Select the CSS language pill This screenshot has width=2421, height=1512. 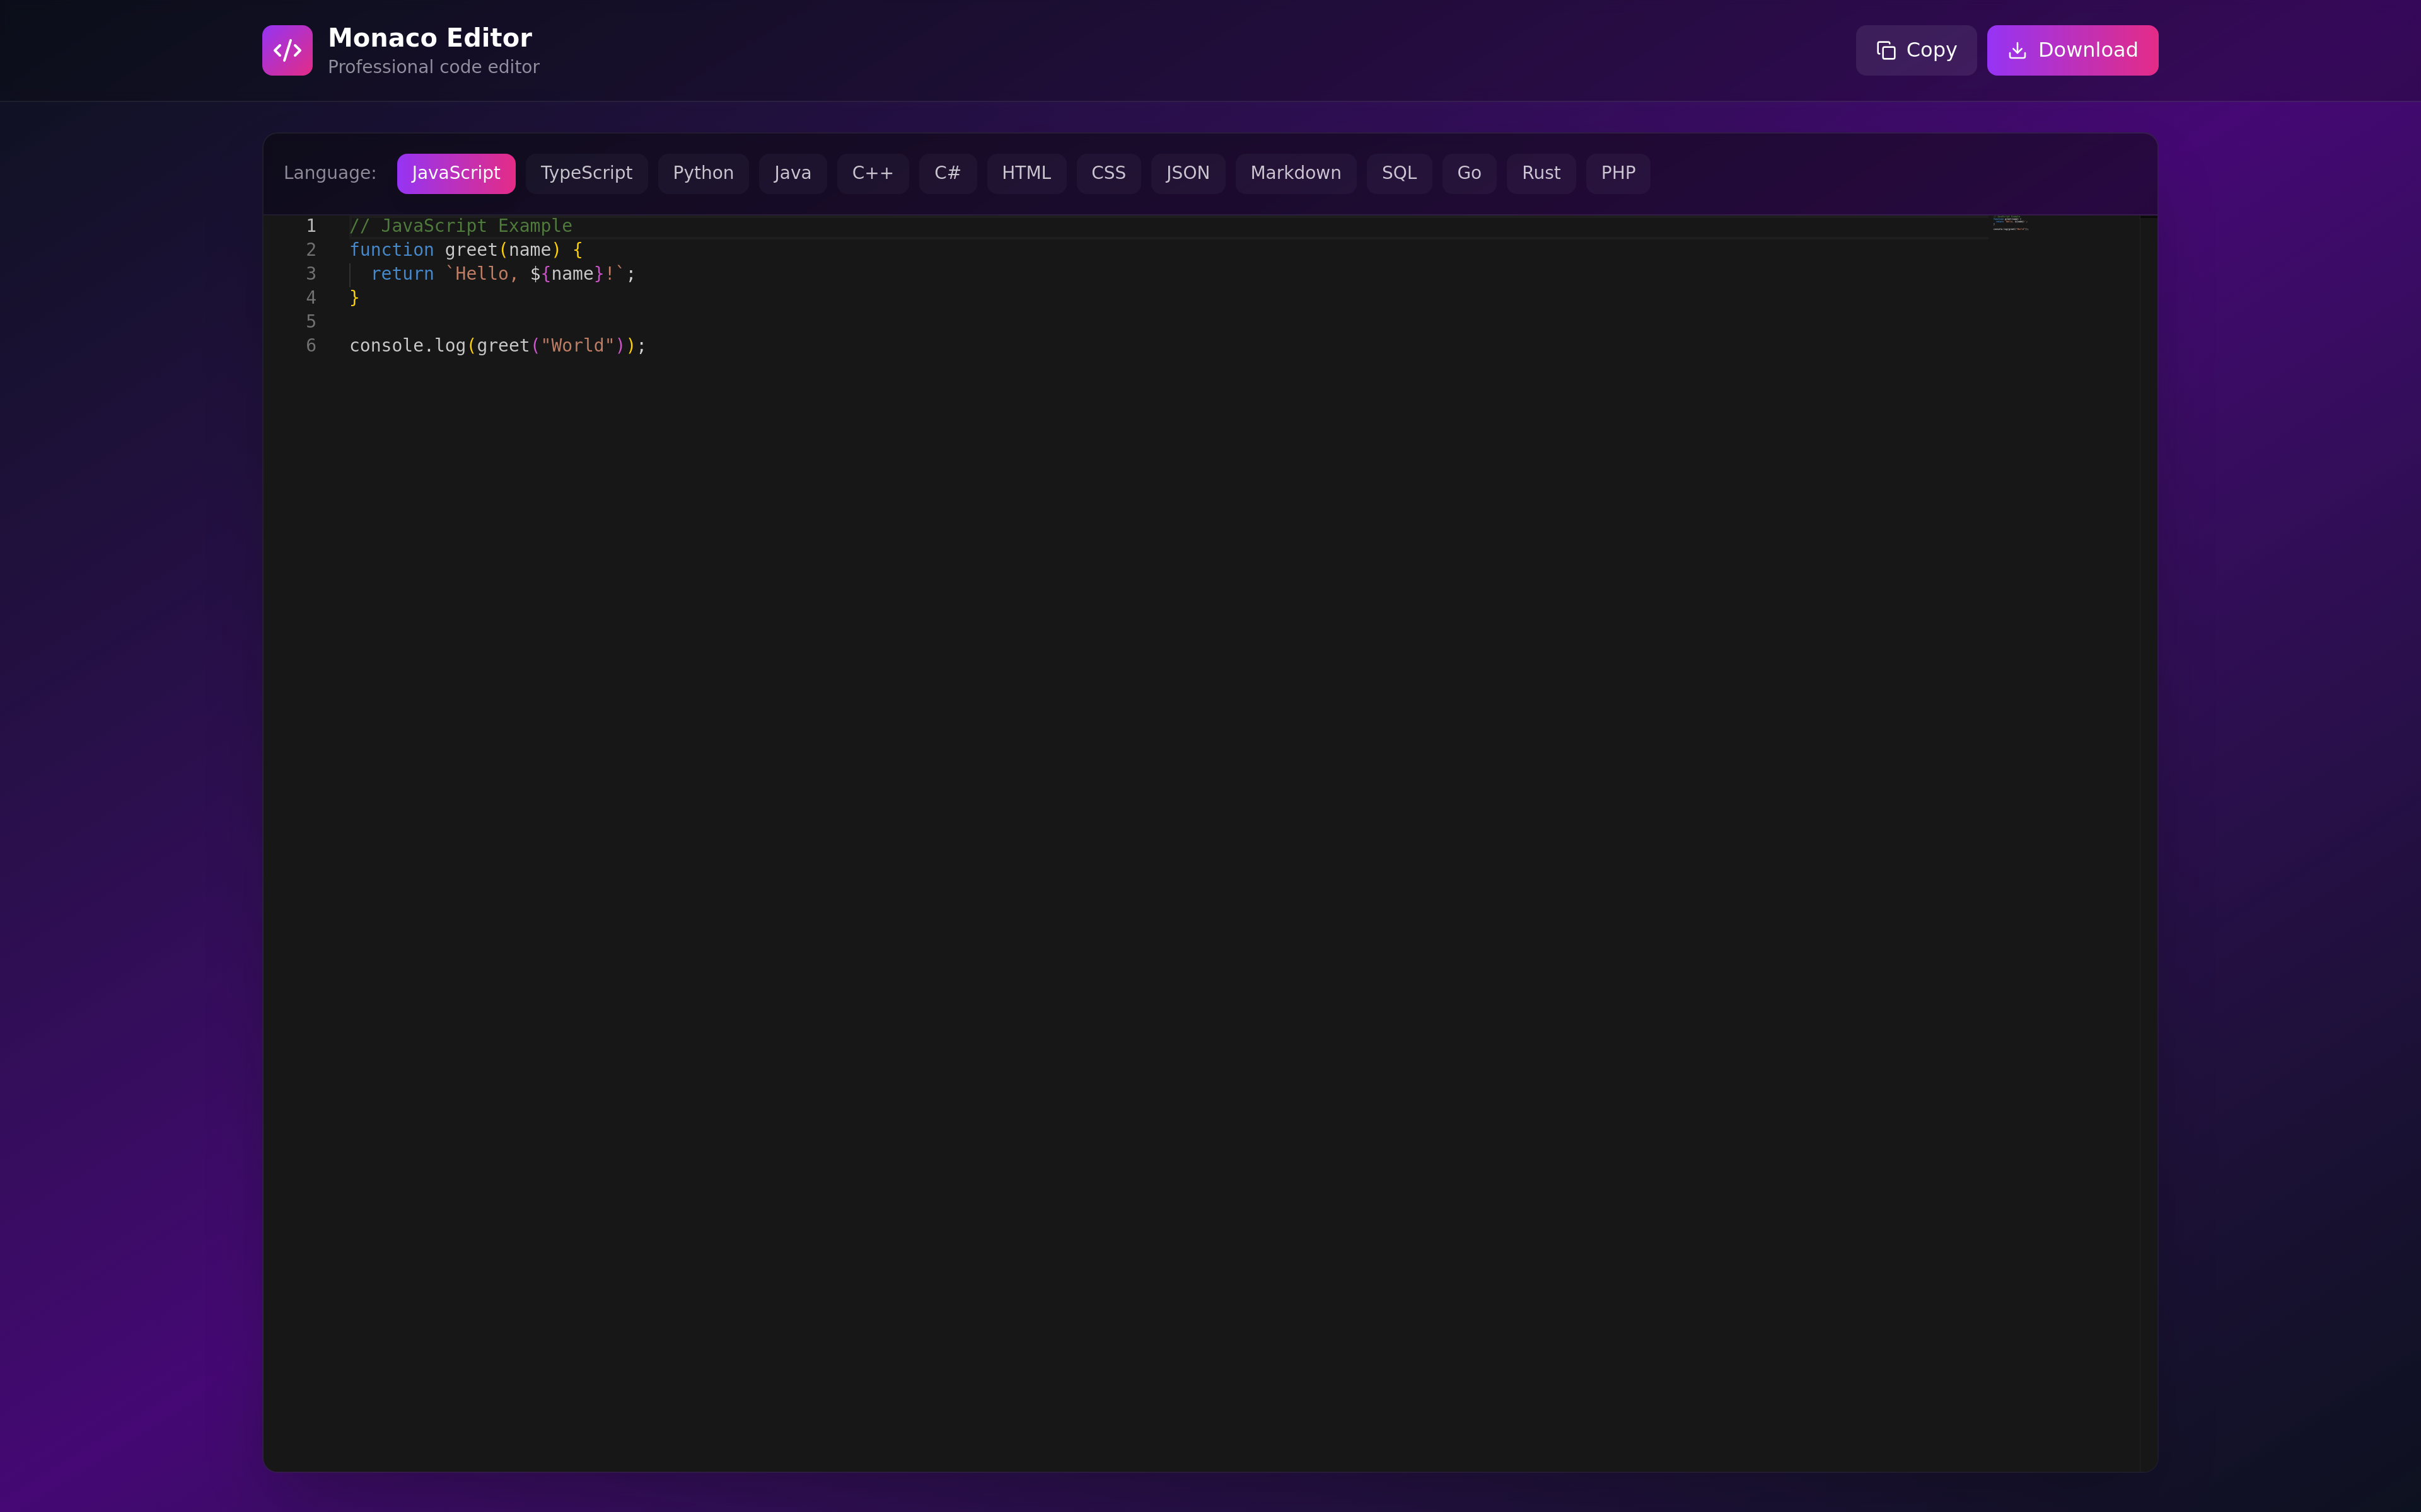tap(1108, 173)
